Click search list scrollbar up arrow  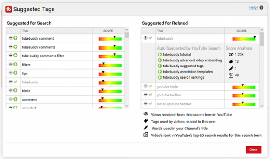(x=127, y=30)
